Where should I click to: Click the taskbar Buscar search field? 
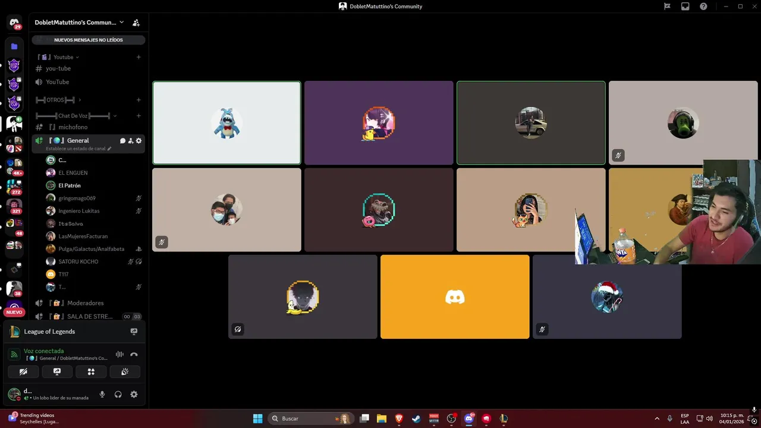tap(311, 418)
